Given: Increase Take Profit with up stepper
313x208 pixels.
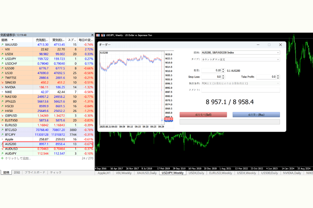Looking at the screenshot, I should (278, 76).
